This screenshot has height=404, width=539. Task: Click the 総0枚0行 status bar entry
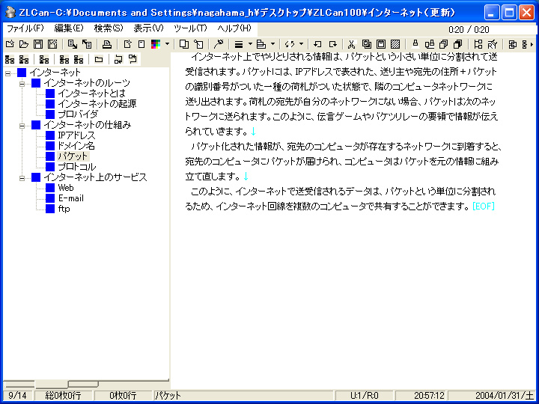tap(64, 396)
